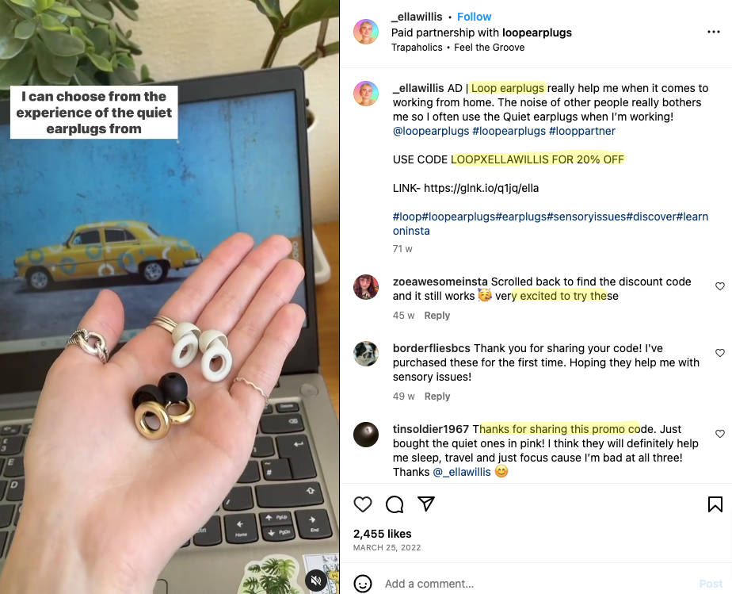
Task: Follow the _ellawillis account
Action: 474,17
